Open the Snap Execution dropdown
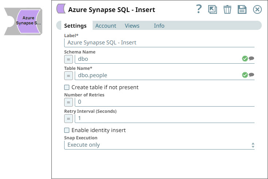 [x=159, y=145]
